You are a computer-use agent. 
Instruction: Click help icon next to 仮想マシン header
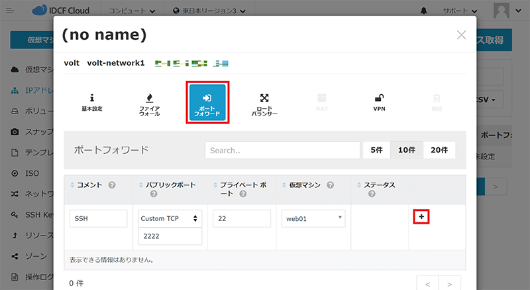pos(330,184)
